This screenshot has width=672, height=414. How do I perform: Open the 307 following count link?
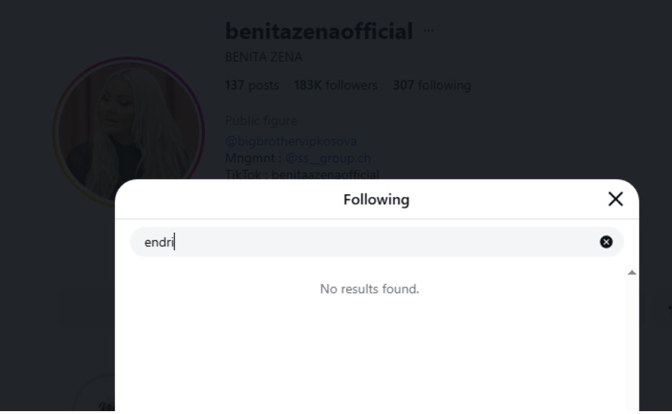click(432, 86)
